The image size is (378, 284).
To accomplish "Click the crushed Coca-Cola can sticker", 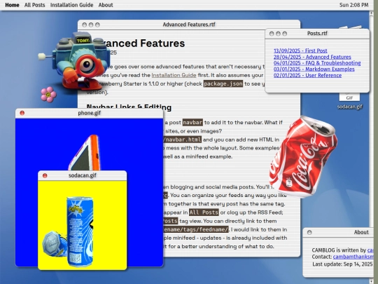I will 303,157.
